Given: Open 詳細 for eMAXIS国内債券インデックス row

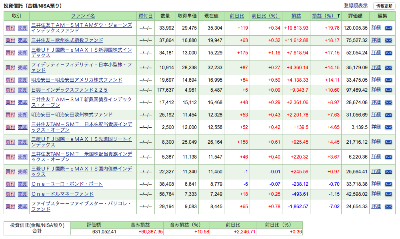Looking at the screenshot, I should point(376,172).
